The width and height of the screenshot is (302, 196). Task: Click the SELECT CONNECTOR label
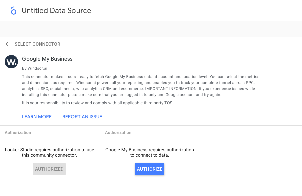click(x=37, y=44)
